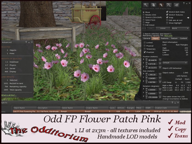Select the Land bulldozer tool
The image size is (192, 144).
(176, 5)
